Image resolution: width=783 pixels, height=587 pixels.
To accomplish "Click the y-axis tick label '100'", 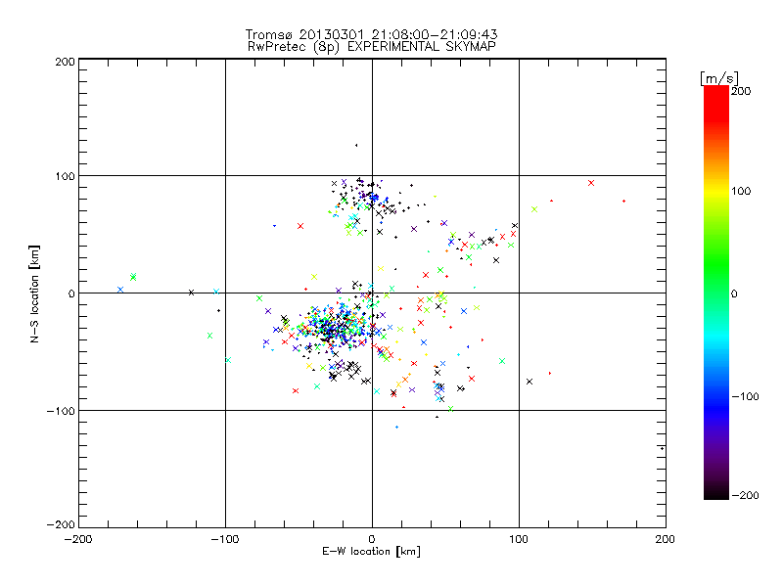I will coord(65,176).
